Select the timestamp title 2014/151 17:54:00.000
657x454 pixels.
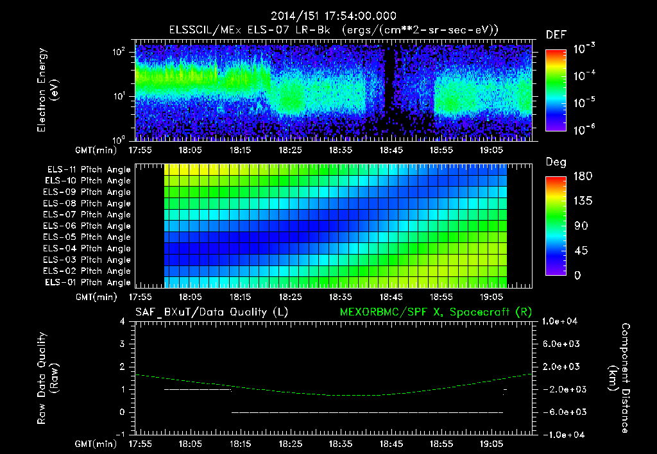tap(333, 16)
